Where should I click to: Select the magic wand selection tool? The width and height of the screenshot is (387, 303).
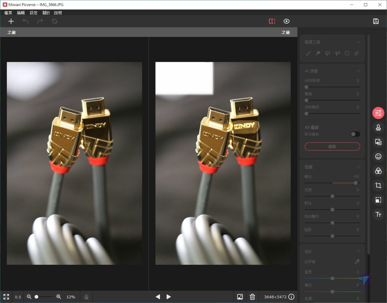coord(318,53)
